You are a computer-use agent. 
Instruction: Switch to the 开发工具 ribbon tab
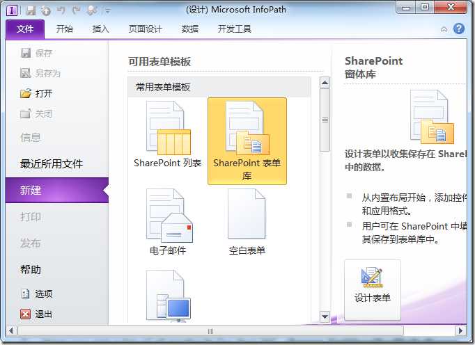pos(234,29)
